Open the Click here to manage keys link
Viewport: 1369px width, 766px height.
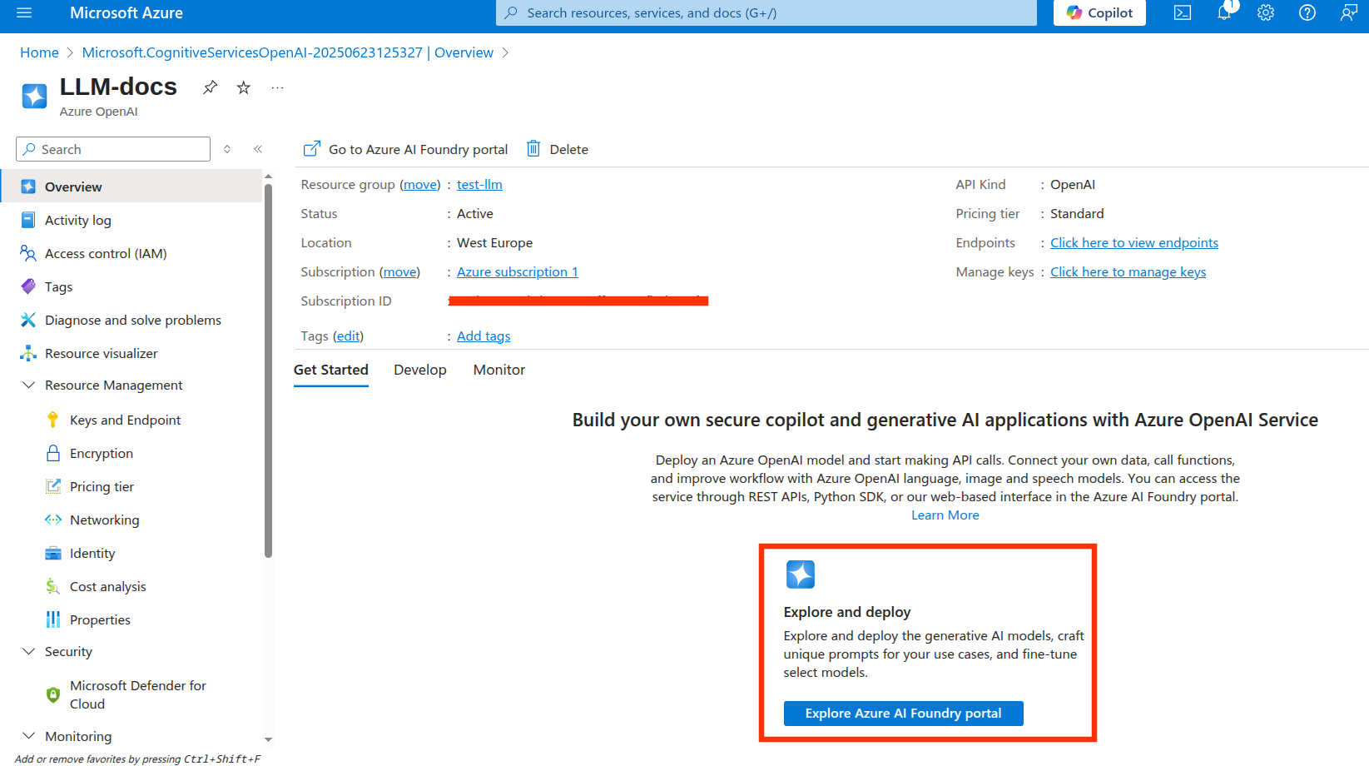click(x=1128, y=272)
